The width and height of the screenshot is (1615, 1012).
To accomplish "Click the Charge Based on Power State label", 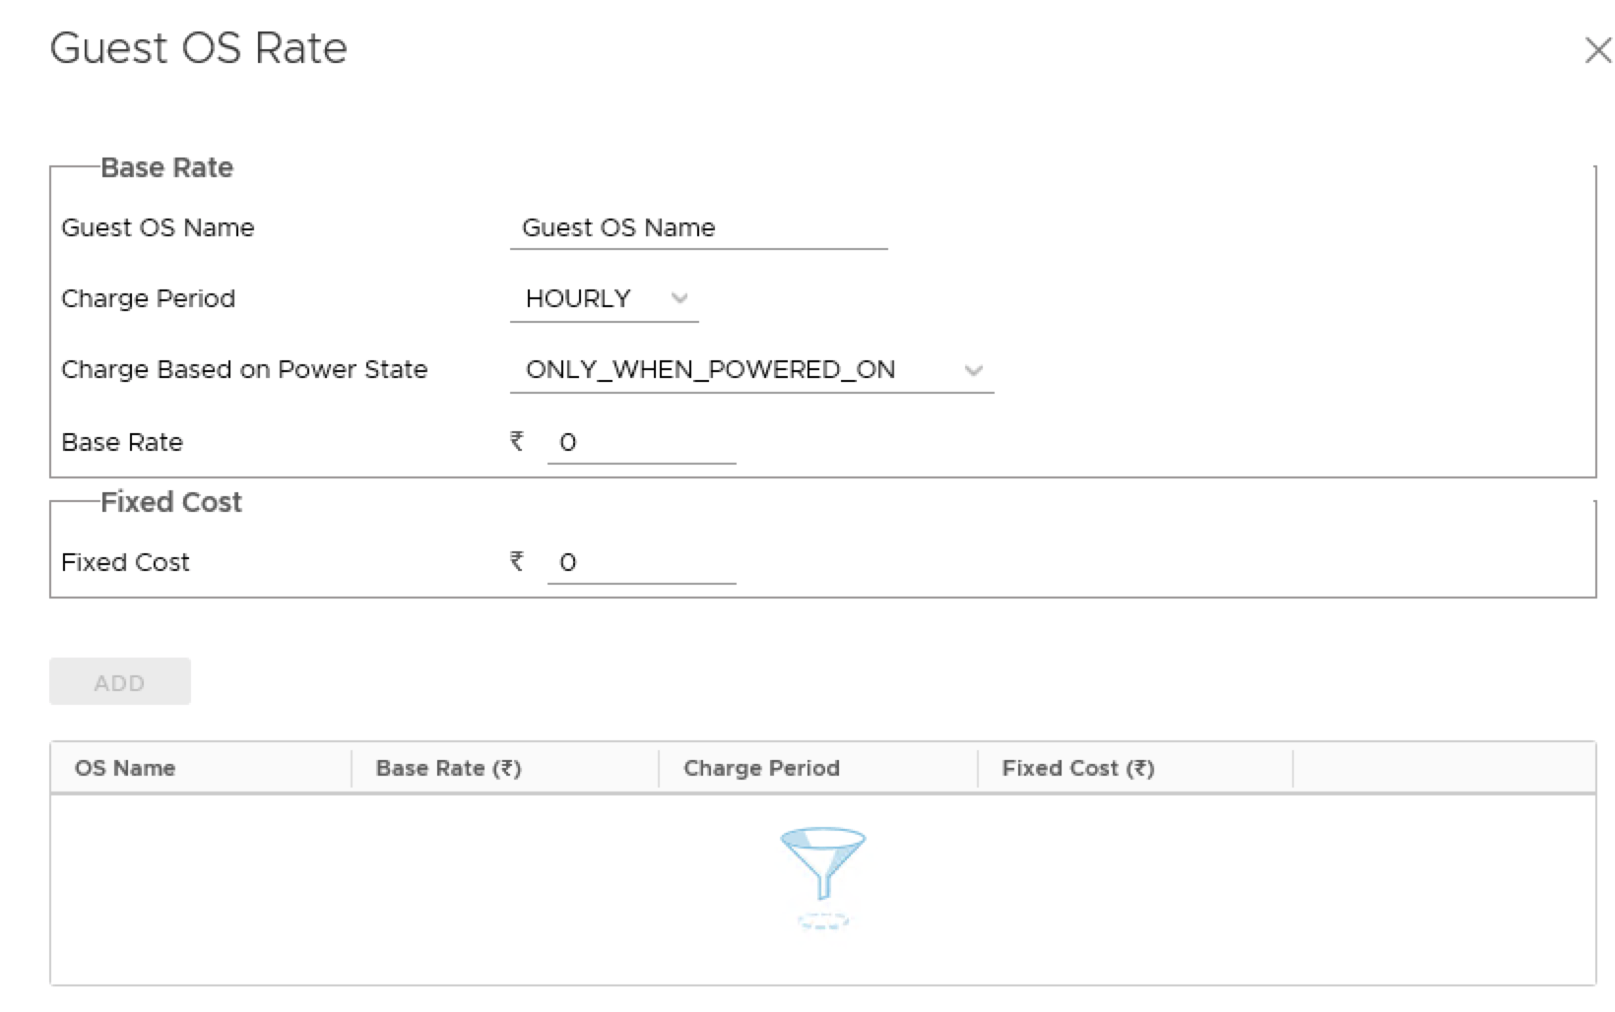I will click(244, 370).
